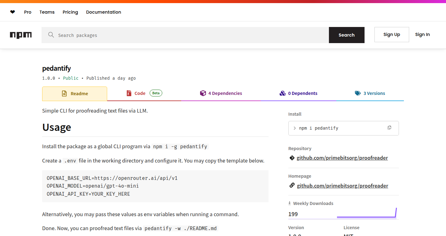This screenshot has height=236, width=446.
Task: Click the Dependents cubes icon
Action: click(x=282, y=93)
